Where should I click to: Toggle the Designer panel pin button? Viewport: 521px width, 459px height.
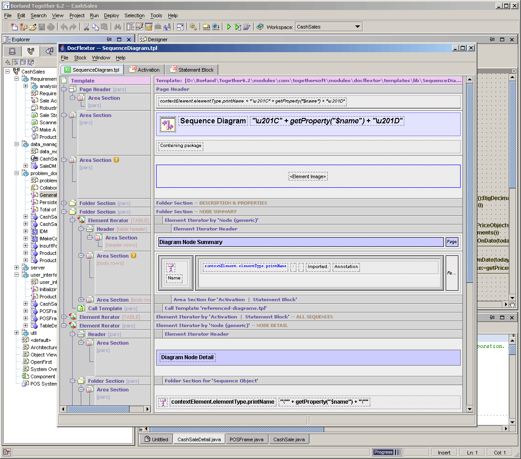click(x=492, y=39)
